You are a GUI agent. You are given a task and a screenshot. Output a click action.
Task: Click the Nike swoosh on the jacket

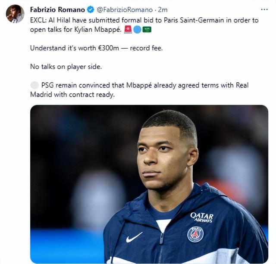pyautogui.click(x=134, y=237)
